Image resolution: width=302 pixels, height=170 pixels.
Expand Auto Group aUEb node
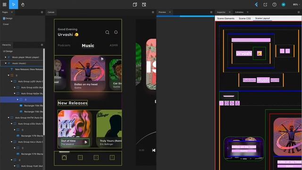click(15, 87)
